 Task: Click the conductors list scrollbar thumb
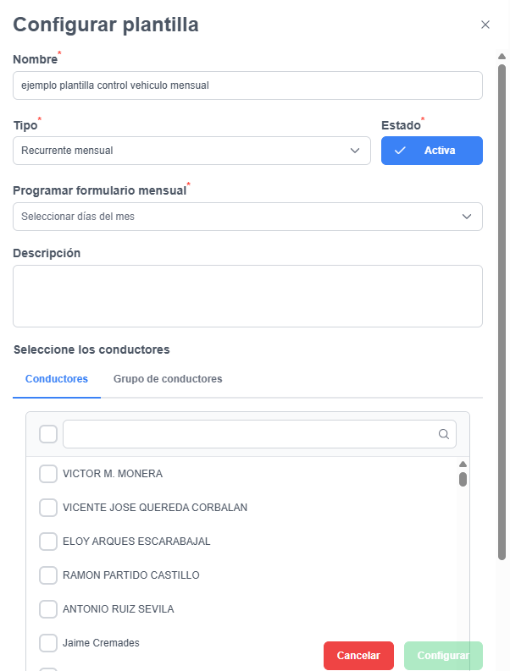(463, 479)
